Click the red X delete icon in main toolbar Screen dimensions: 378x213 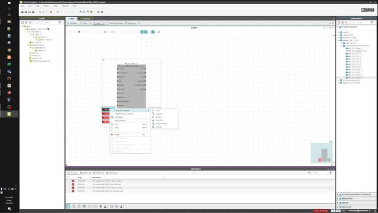click(x=51, y=12)
